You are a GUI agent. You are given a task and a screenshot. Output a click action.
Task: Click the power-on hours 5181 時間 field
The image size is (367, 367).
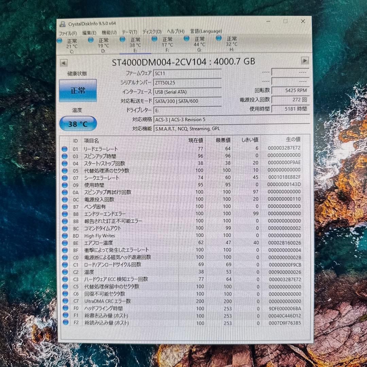(x=291, y=109)
